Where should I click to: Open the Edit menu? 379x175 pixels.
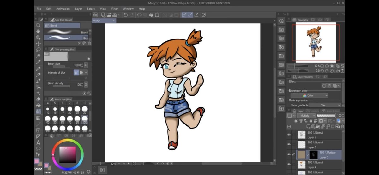49,9
